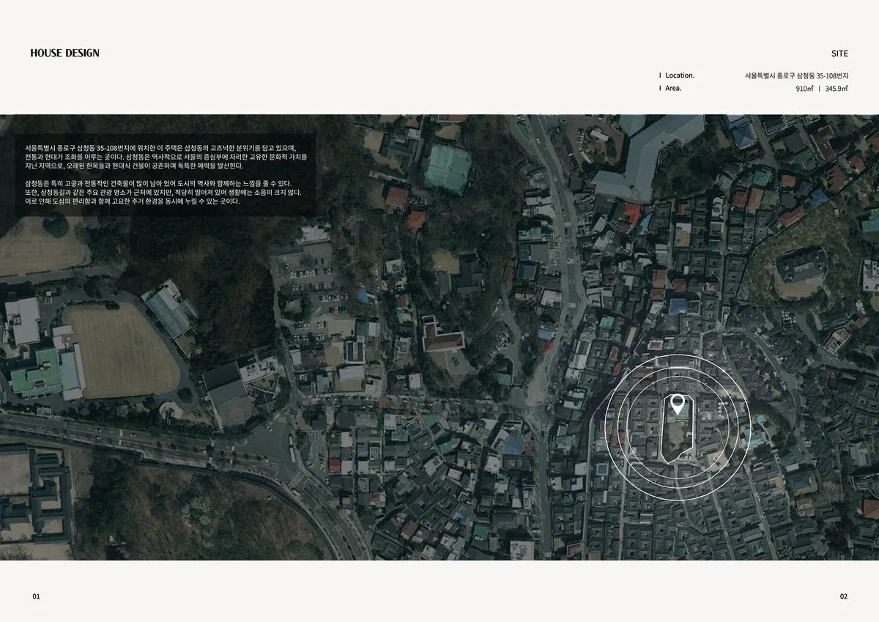Image resolution: width=879 pixels, height=622 pixels.
Task: Click the 'Area.' label
Action: coord(673,88)
